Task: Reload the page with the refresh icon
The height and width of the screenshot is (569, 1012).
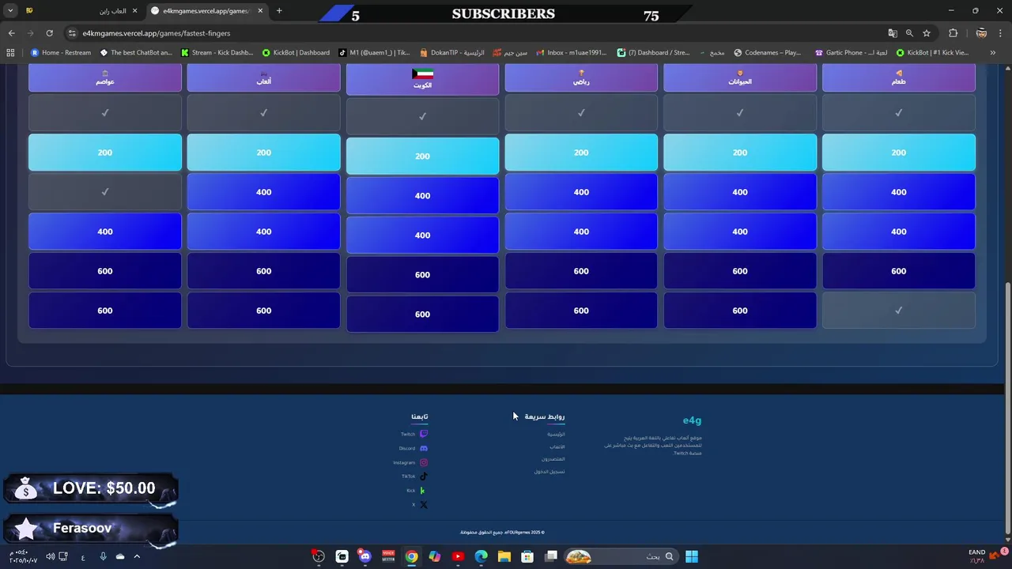Action: click(49, 33)
